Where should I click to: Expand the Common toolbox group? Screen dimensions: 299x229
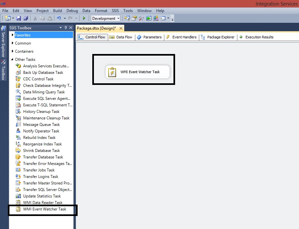pyautogui.click(x=13, y=43)
